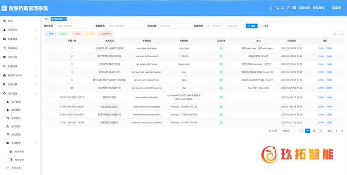
Task: Edit the sys.index.skinName row
Action: 321,48
